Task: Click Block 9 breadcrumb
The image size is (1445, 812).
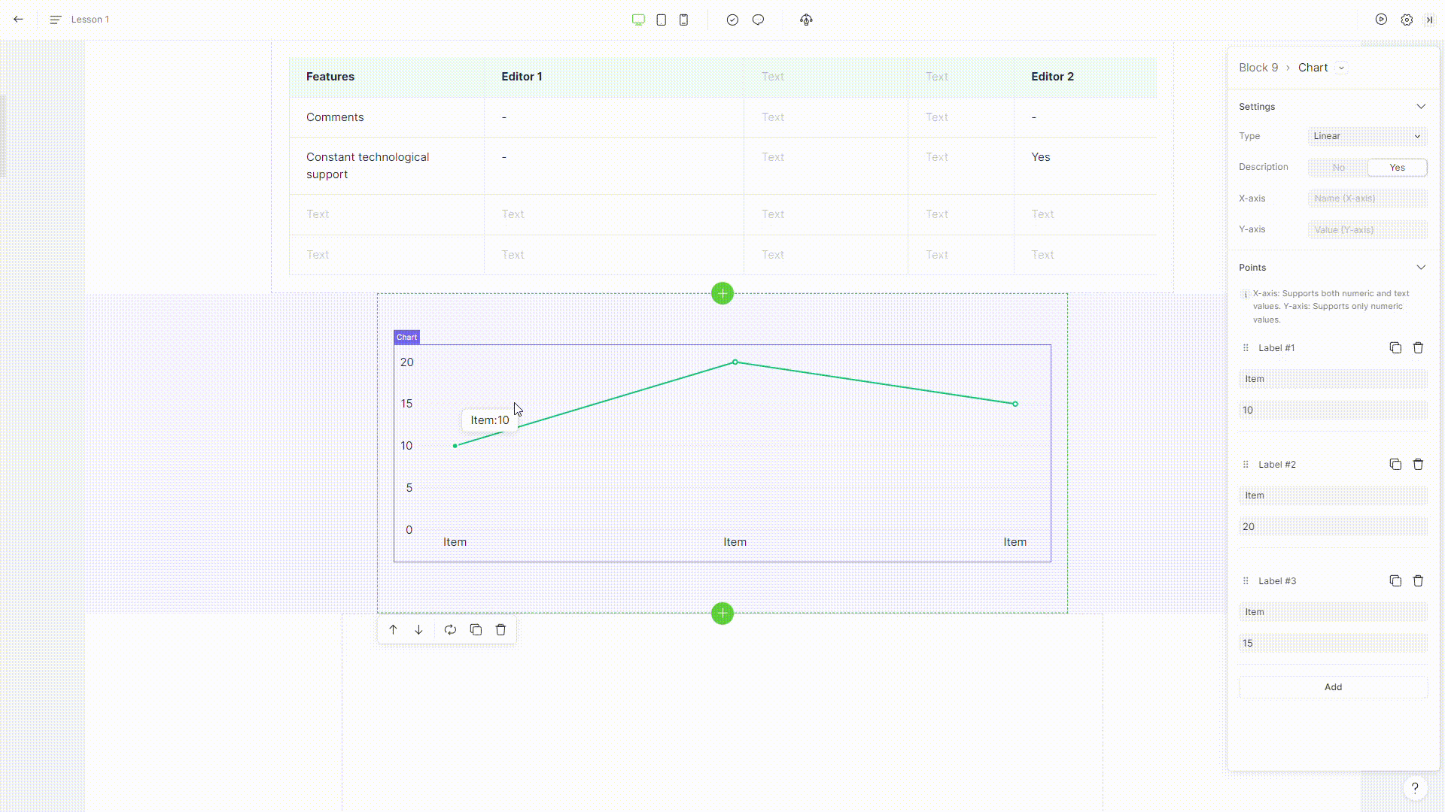Action: coord(1258,68)
